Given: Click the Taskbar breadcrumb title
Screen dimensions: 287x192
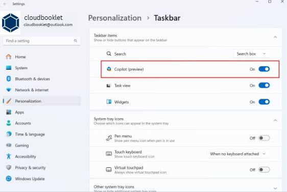Looking at the screenshot, I should [167, 18].
